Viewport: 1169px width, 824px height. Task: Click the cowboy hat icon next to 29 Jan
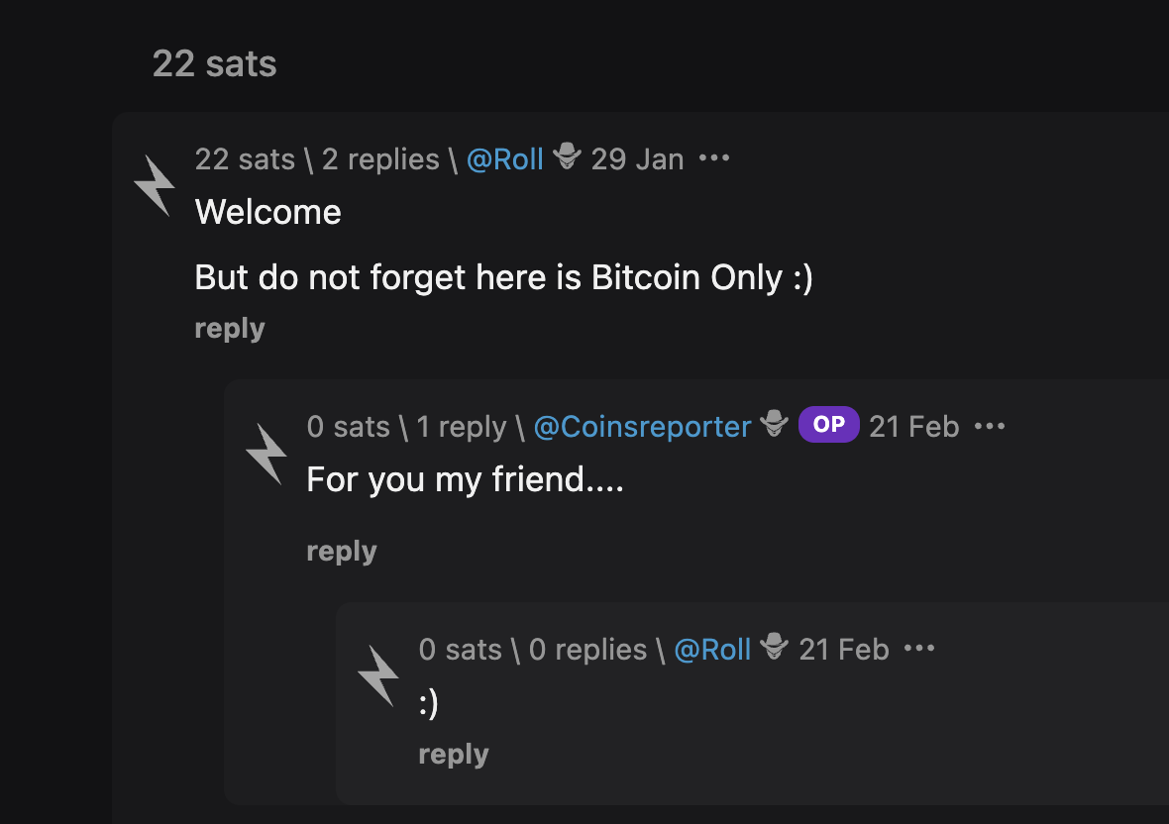pyautogui.click(x=568, y=157)
